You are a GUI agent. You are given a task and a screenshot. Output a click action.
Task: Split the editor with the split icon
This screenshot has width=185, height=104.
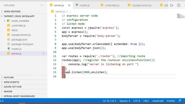point(179,5)
